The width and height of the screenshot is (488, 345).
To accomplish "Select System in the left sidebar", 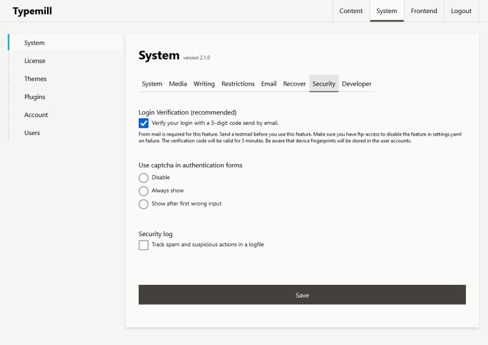I will 65,43.
